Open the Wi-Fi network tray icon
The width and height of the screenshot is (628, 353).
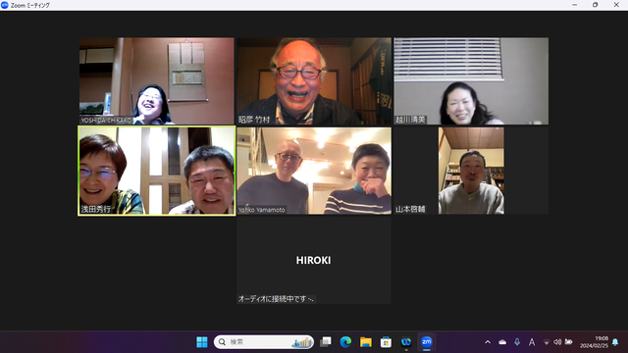point(547,342)
